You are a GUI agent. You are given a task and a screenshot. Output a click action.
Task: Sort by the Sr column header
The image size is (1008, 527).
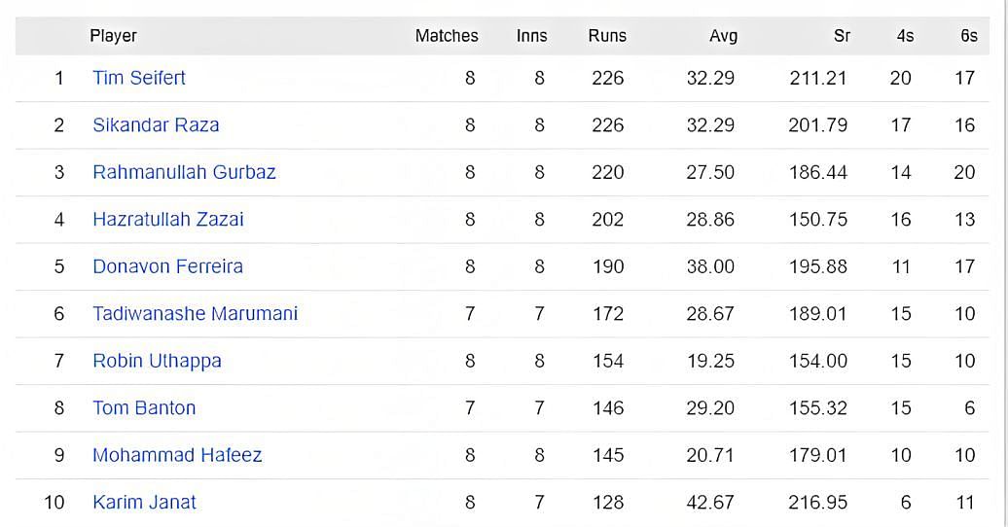click(842, 36)
